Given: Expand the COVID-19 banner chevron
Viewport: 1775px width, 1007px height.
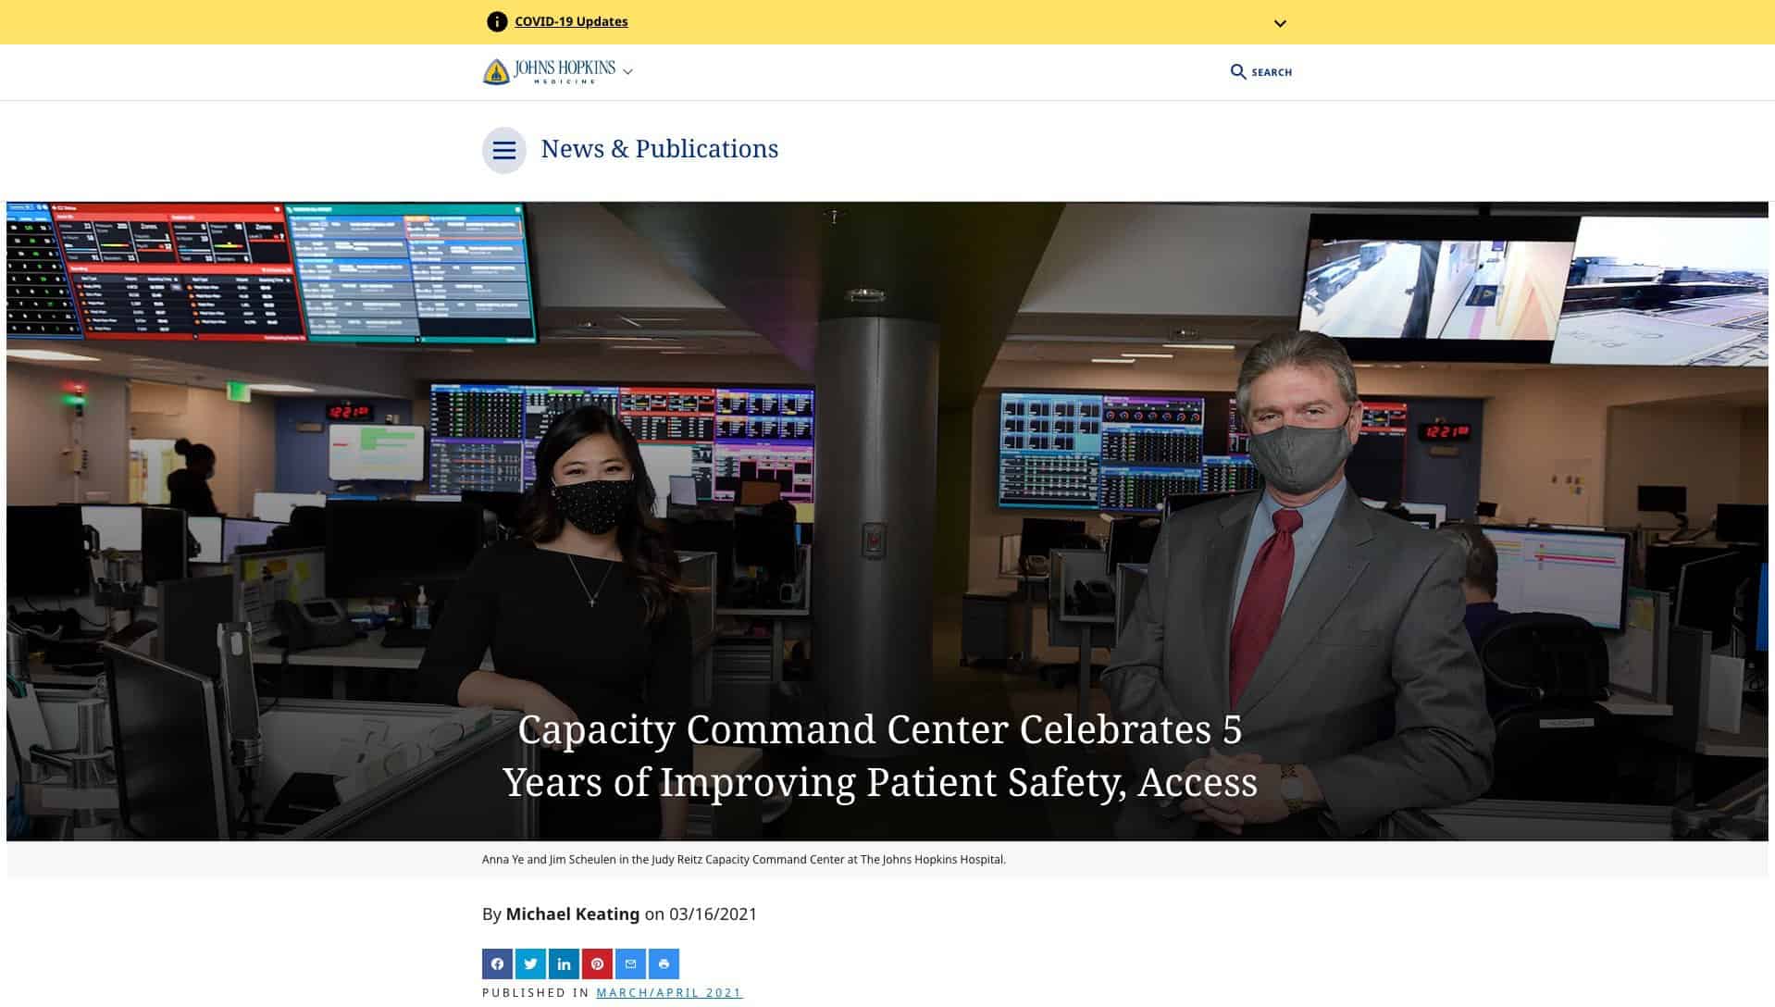Looking at the screenshot, I should [1280, 23].
